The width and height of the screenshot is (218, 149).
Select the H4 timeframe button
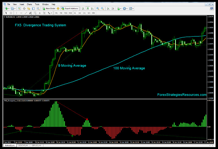(x=80, y=13)
